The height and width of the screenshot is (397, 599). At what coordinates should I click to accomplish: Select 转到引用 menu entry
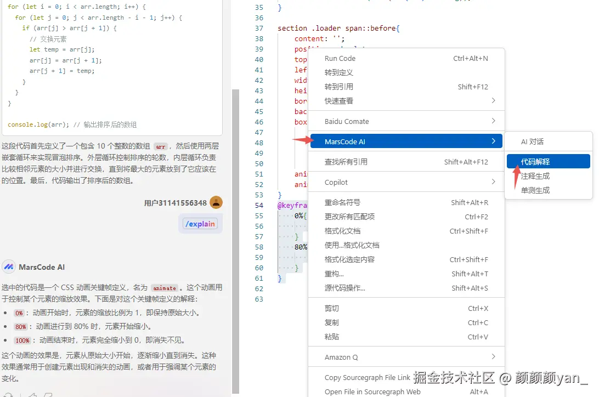point(406,87)
